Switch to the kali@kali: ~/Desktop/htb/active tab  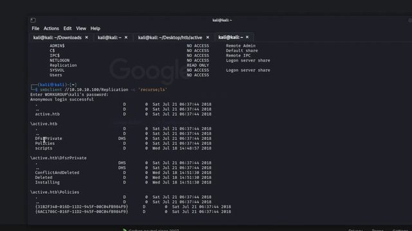pyautogui.click(x=170, y=37)
